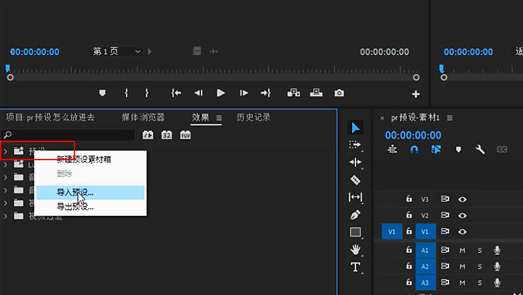Open the timeline captions CC button
523x295 pixels.
[x=502, y=150]
